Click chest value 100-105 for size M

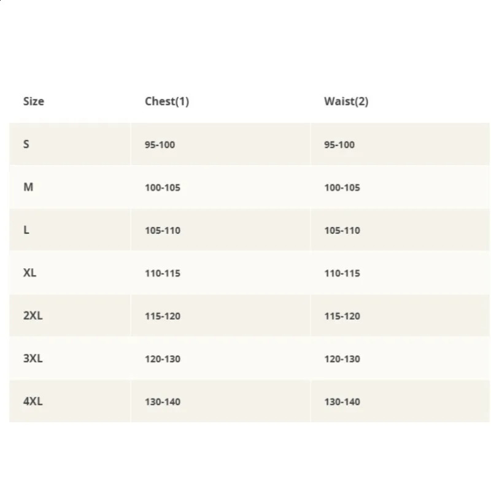(x=163, y=188)
